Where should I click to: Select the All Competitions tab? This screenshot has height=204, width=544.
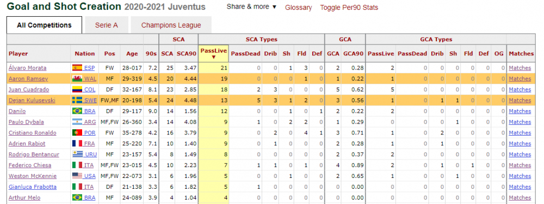click(x=45, y=25)
